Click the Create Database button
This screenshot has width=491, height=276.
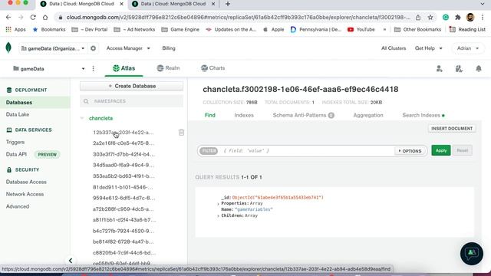[131, 86]
